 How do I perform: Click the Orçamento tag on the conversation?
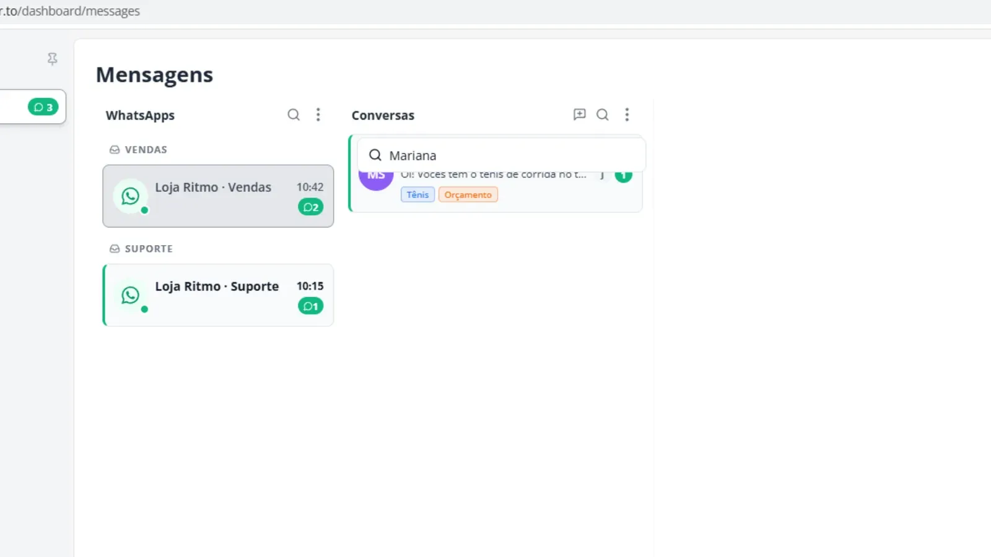pyautogui.click(x=468, y=195)
